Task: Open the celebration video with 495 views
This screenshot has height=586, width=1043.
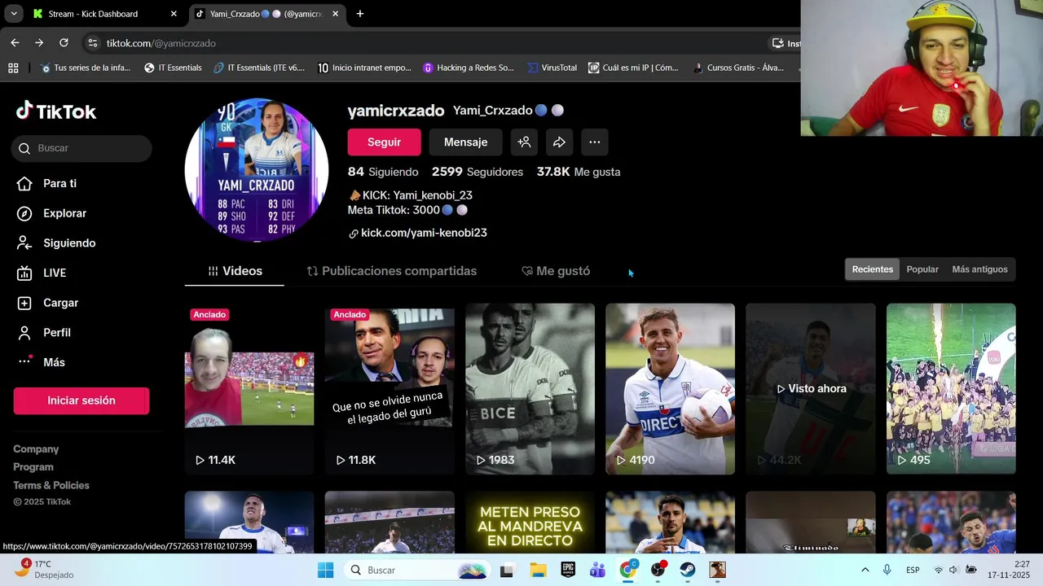Action: [x=951, y=389]
